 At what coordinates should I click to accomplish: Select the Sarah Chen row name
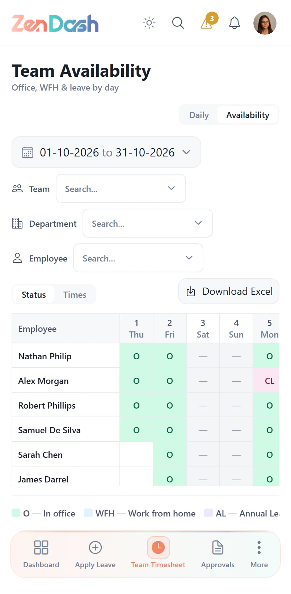pyautogui.click(x=41, y=455)
